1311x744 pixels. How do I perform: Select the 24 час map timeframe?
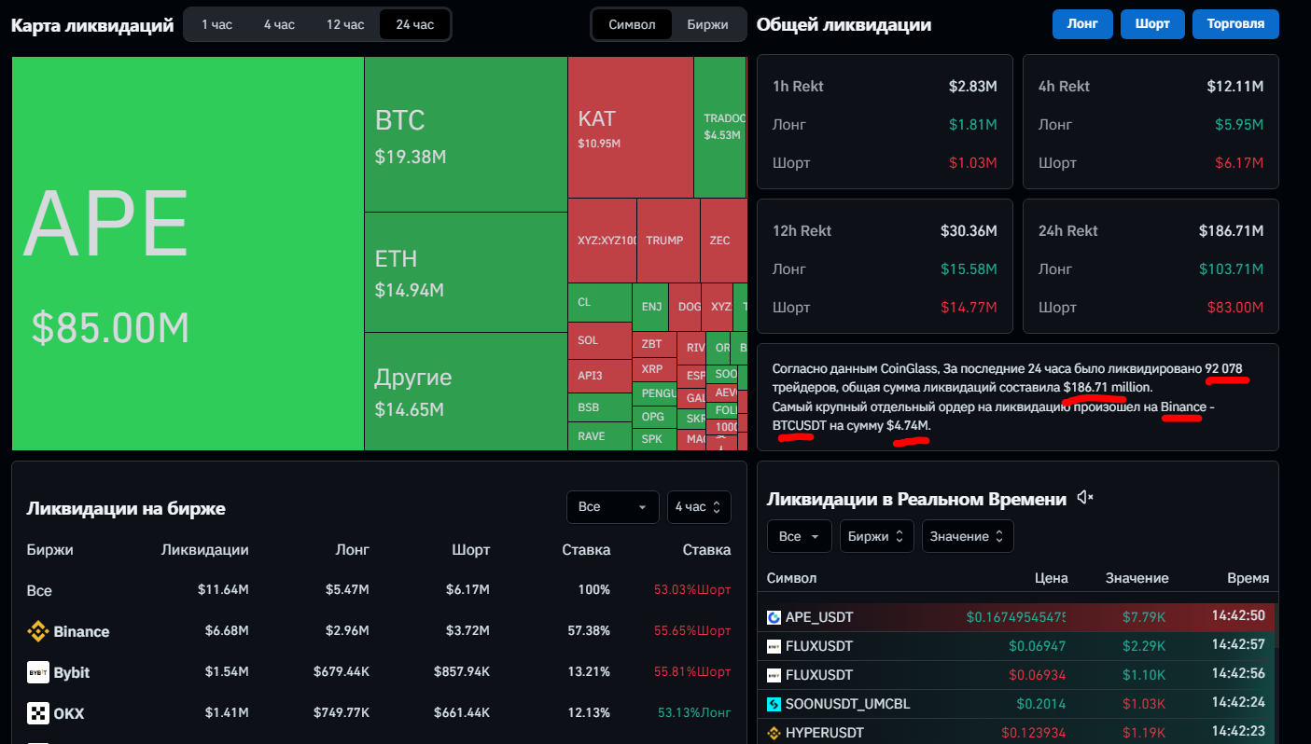414,24
